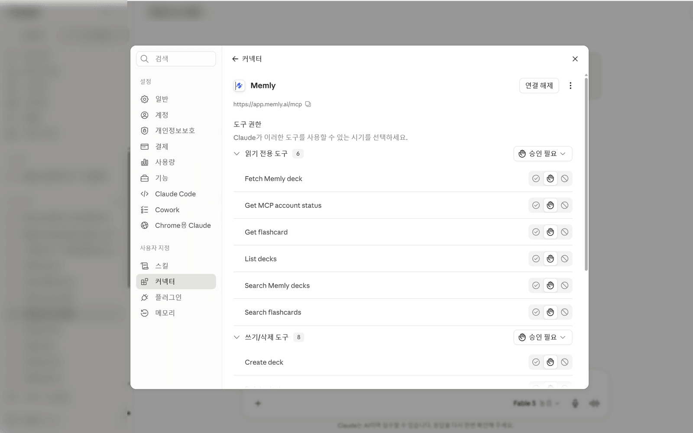Open Chrome용 Claude settings
The height and width of the screenshot is (433, 693).
(x=176, y=226)
